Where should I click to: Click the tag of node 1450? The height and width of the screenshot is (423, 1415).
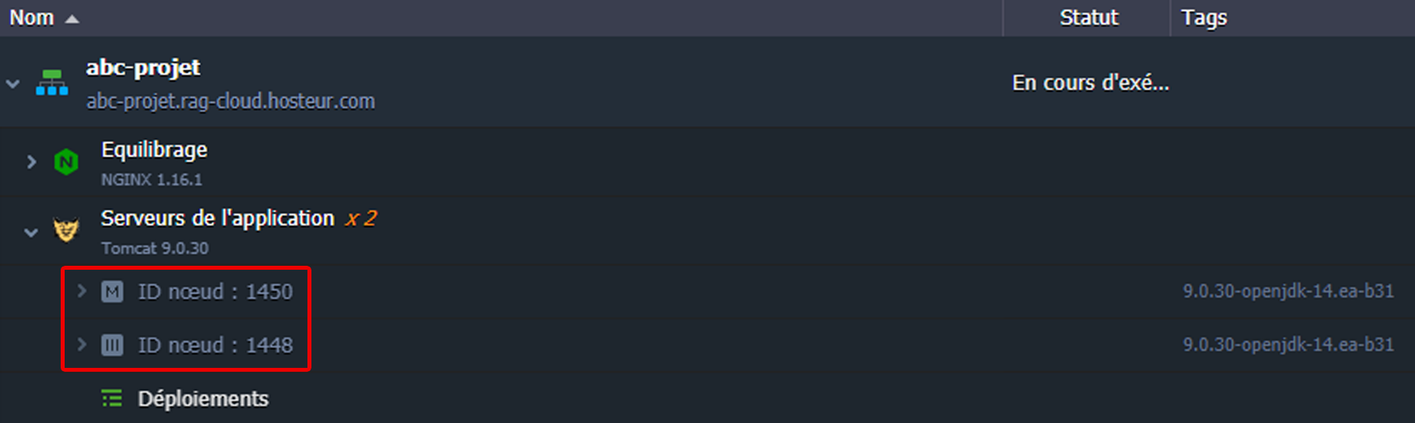tap(1287, 291)
